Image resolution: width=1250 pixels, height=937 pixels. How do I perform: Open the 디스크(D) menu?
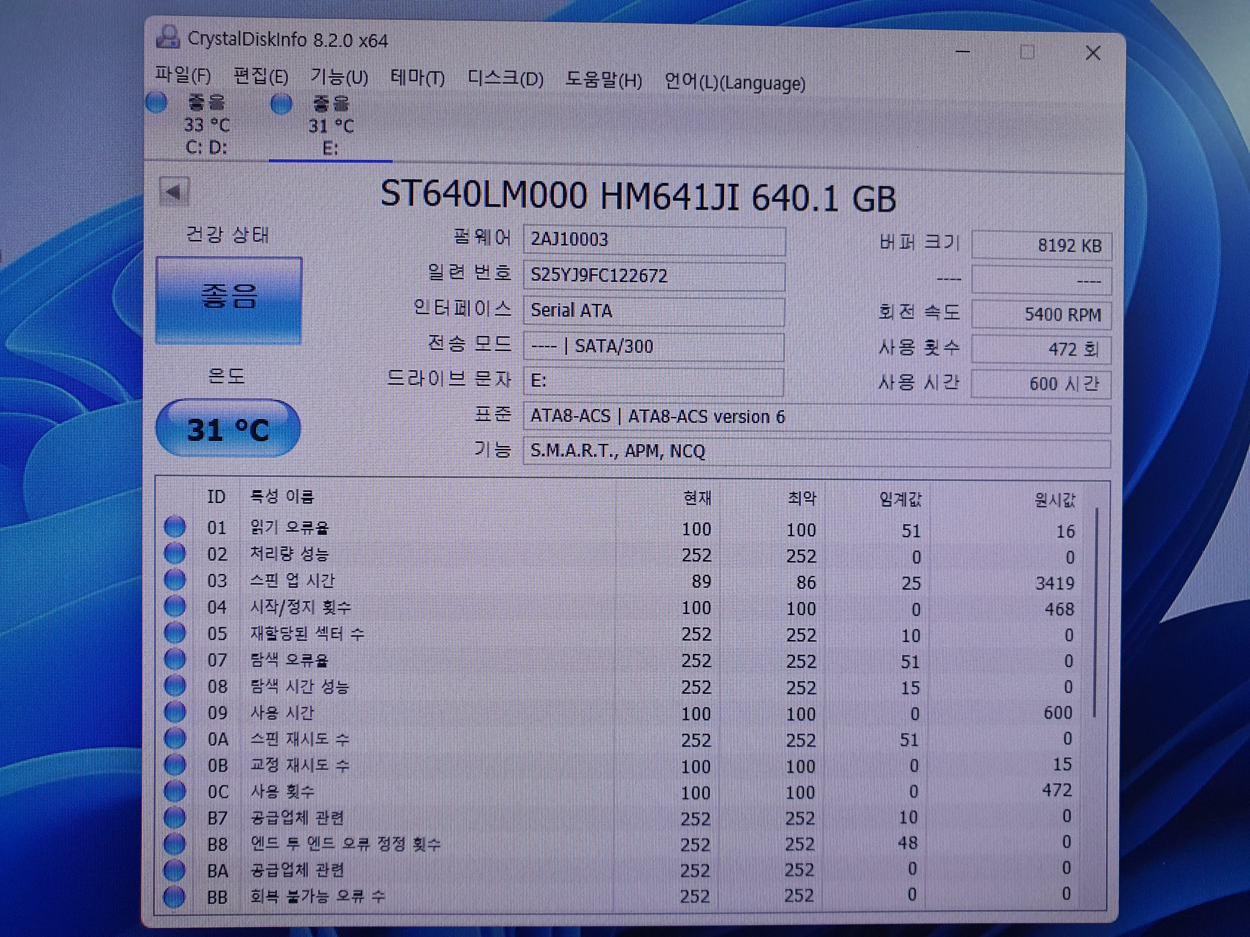point(505,78)
